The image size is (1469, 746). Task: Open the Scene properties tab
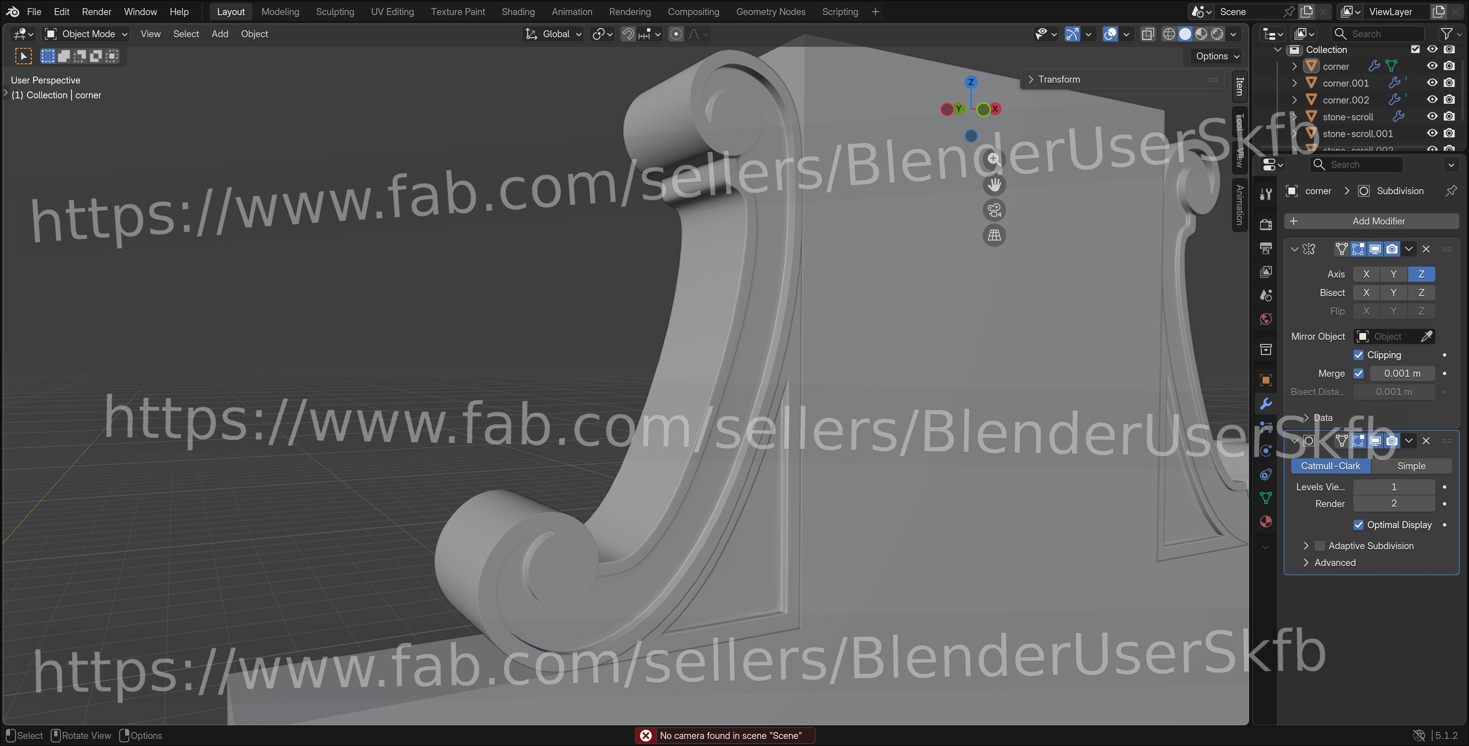point(1266,296)
